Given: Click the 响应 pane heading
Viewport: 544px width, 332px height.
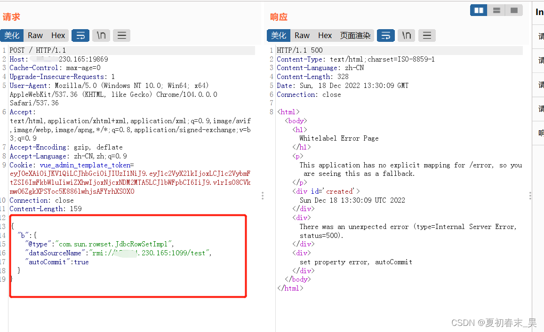Looking at the screenshot, I should 279,17.
